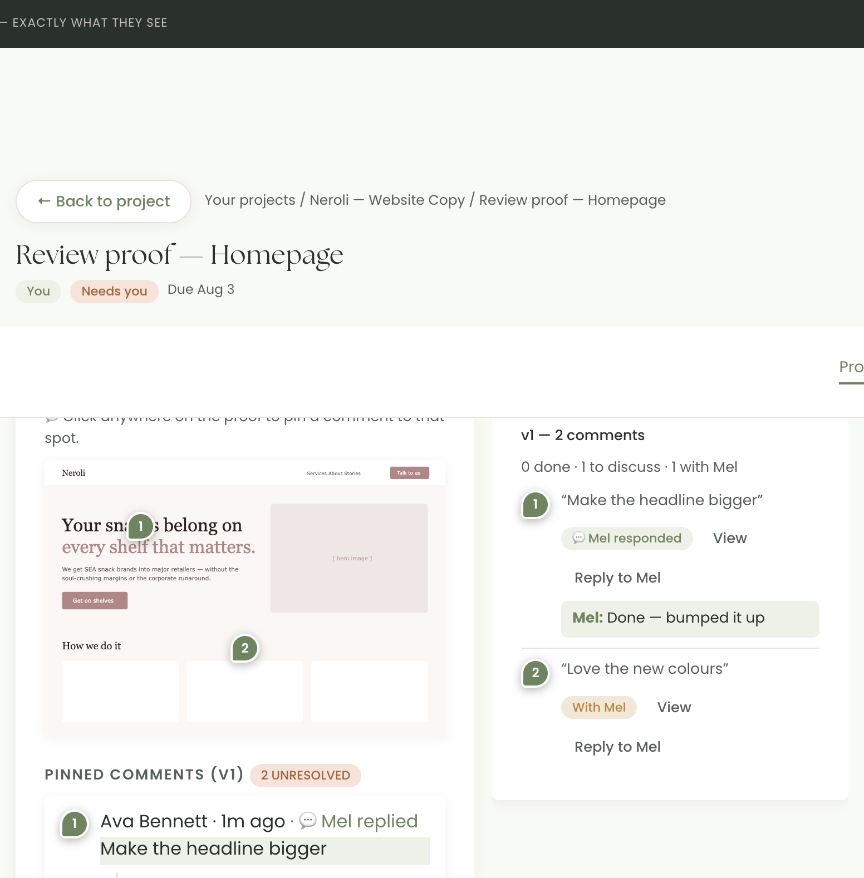The height and width of the screenshot is (878, 864).
Task: Reply to Mel on colours comment
Action: coord(617,747)
